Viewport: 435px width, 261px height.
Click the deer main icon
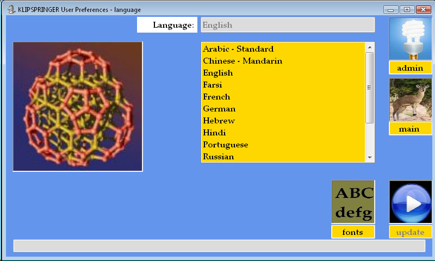click(411, 100)
